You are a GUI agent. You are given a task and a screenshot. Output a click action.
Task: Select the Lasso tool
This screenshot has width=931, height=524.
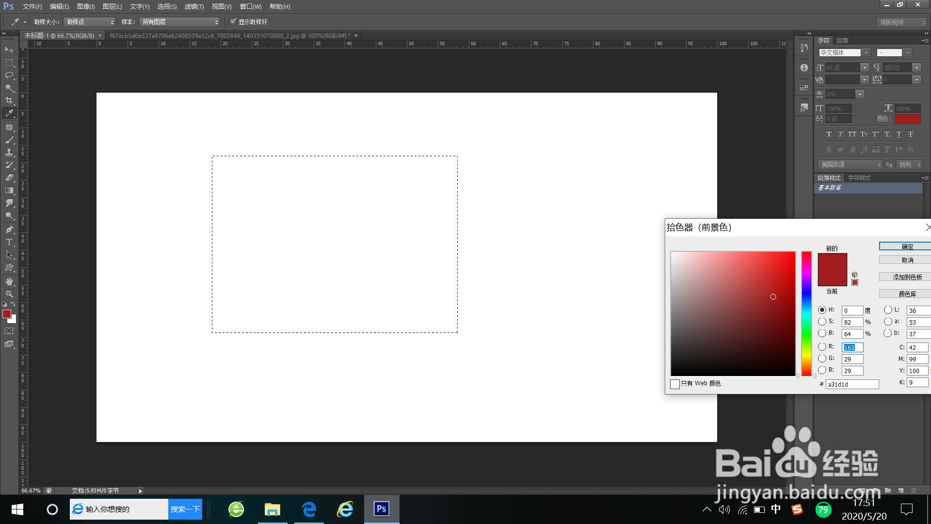coord(9,75)
